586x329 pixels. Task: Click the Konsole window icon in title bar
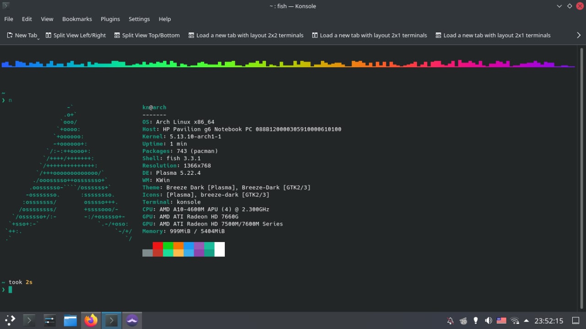tap(5, 6)
